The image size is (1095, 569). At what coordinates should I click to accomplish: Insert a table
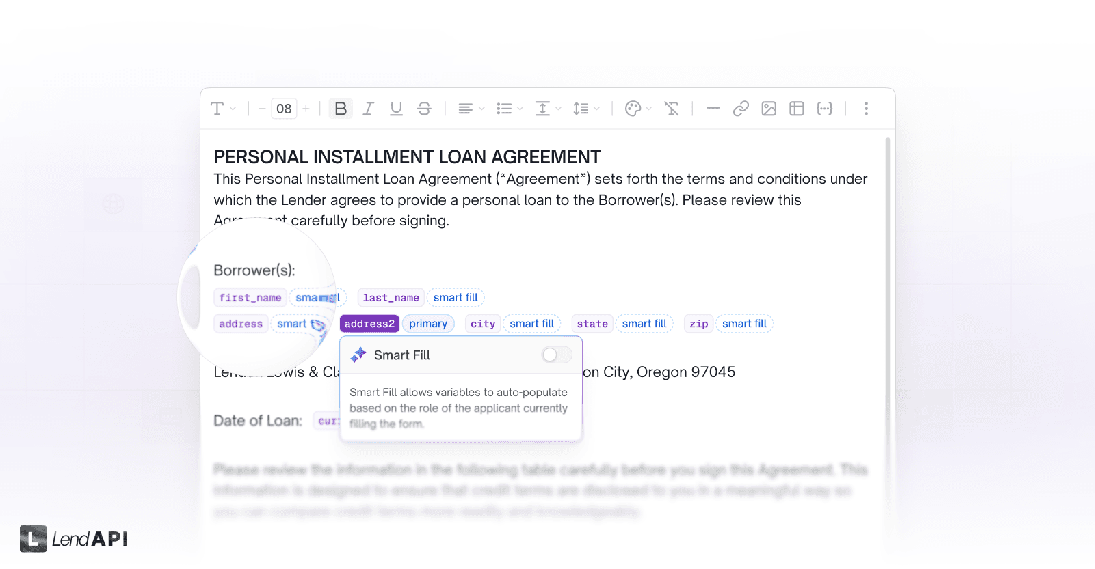pos(797,109)
